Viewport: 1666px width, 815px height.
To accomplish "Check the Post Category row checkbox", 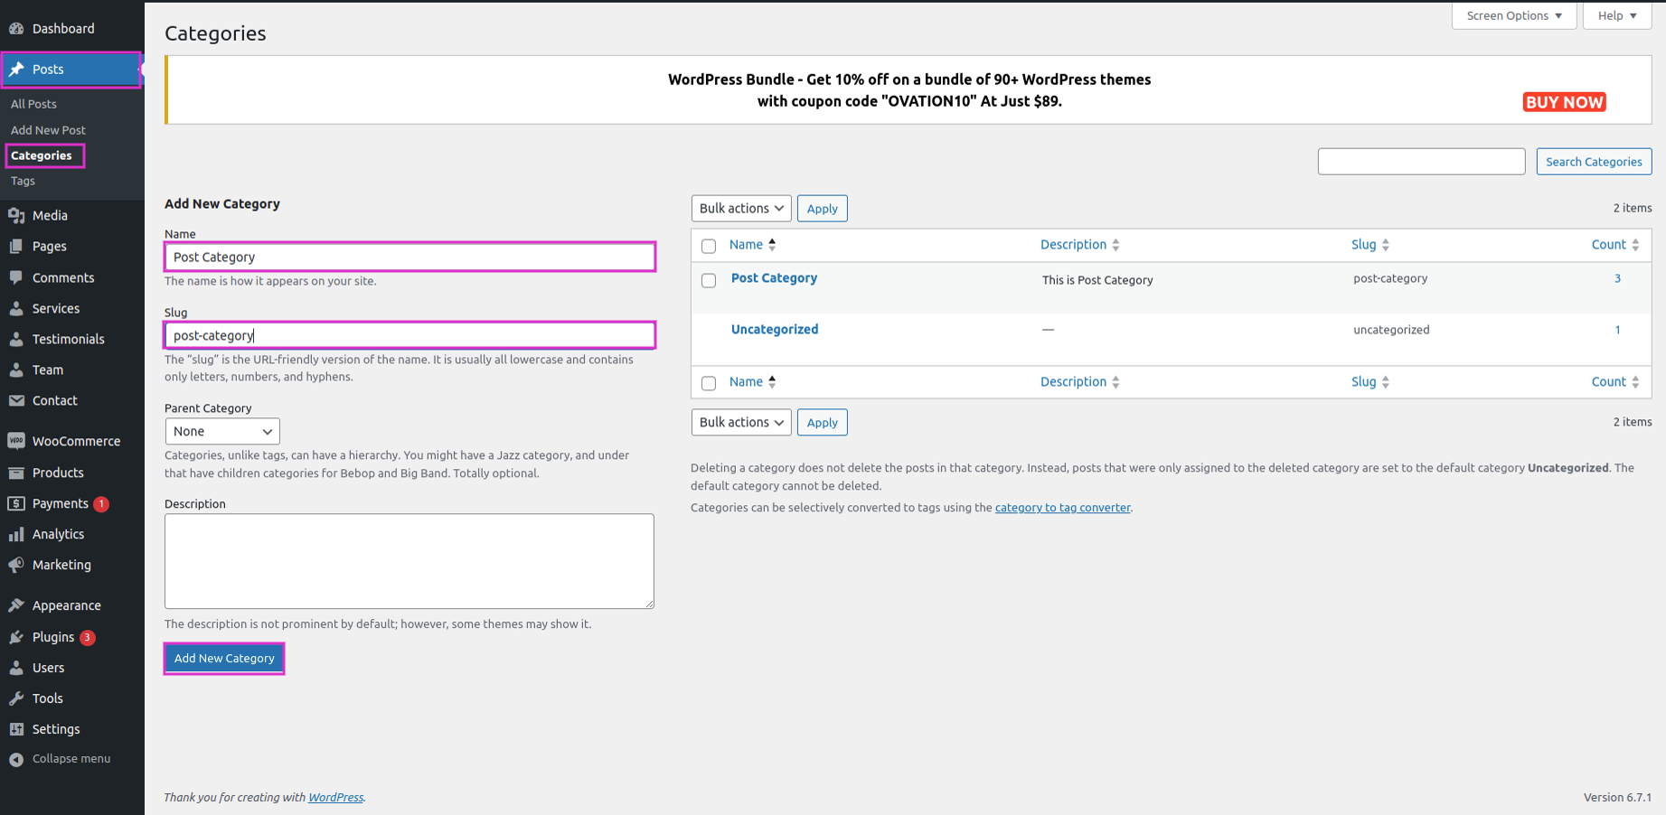I will pyautogui.click(x=709, y=280).
